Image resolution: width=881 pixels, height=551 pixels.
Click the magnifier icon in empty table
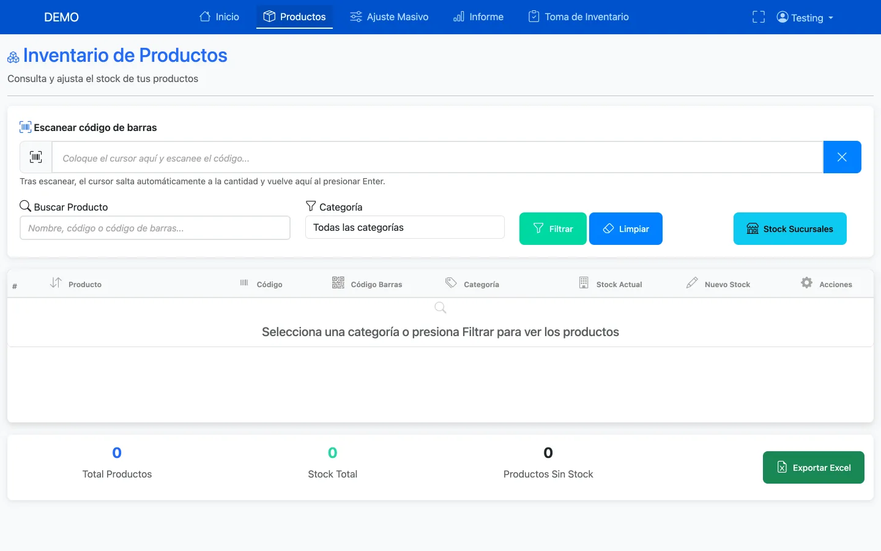[x=441, y=307]
